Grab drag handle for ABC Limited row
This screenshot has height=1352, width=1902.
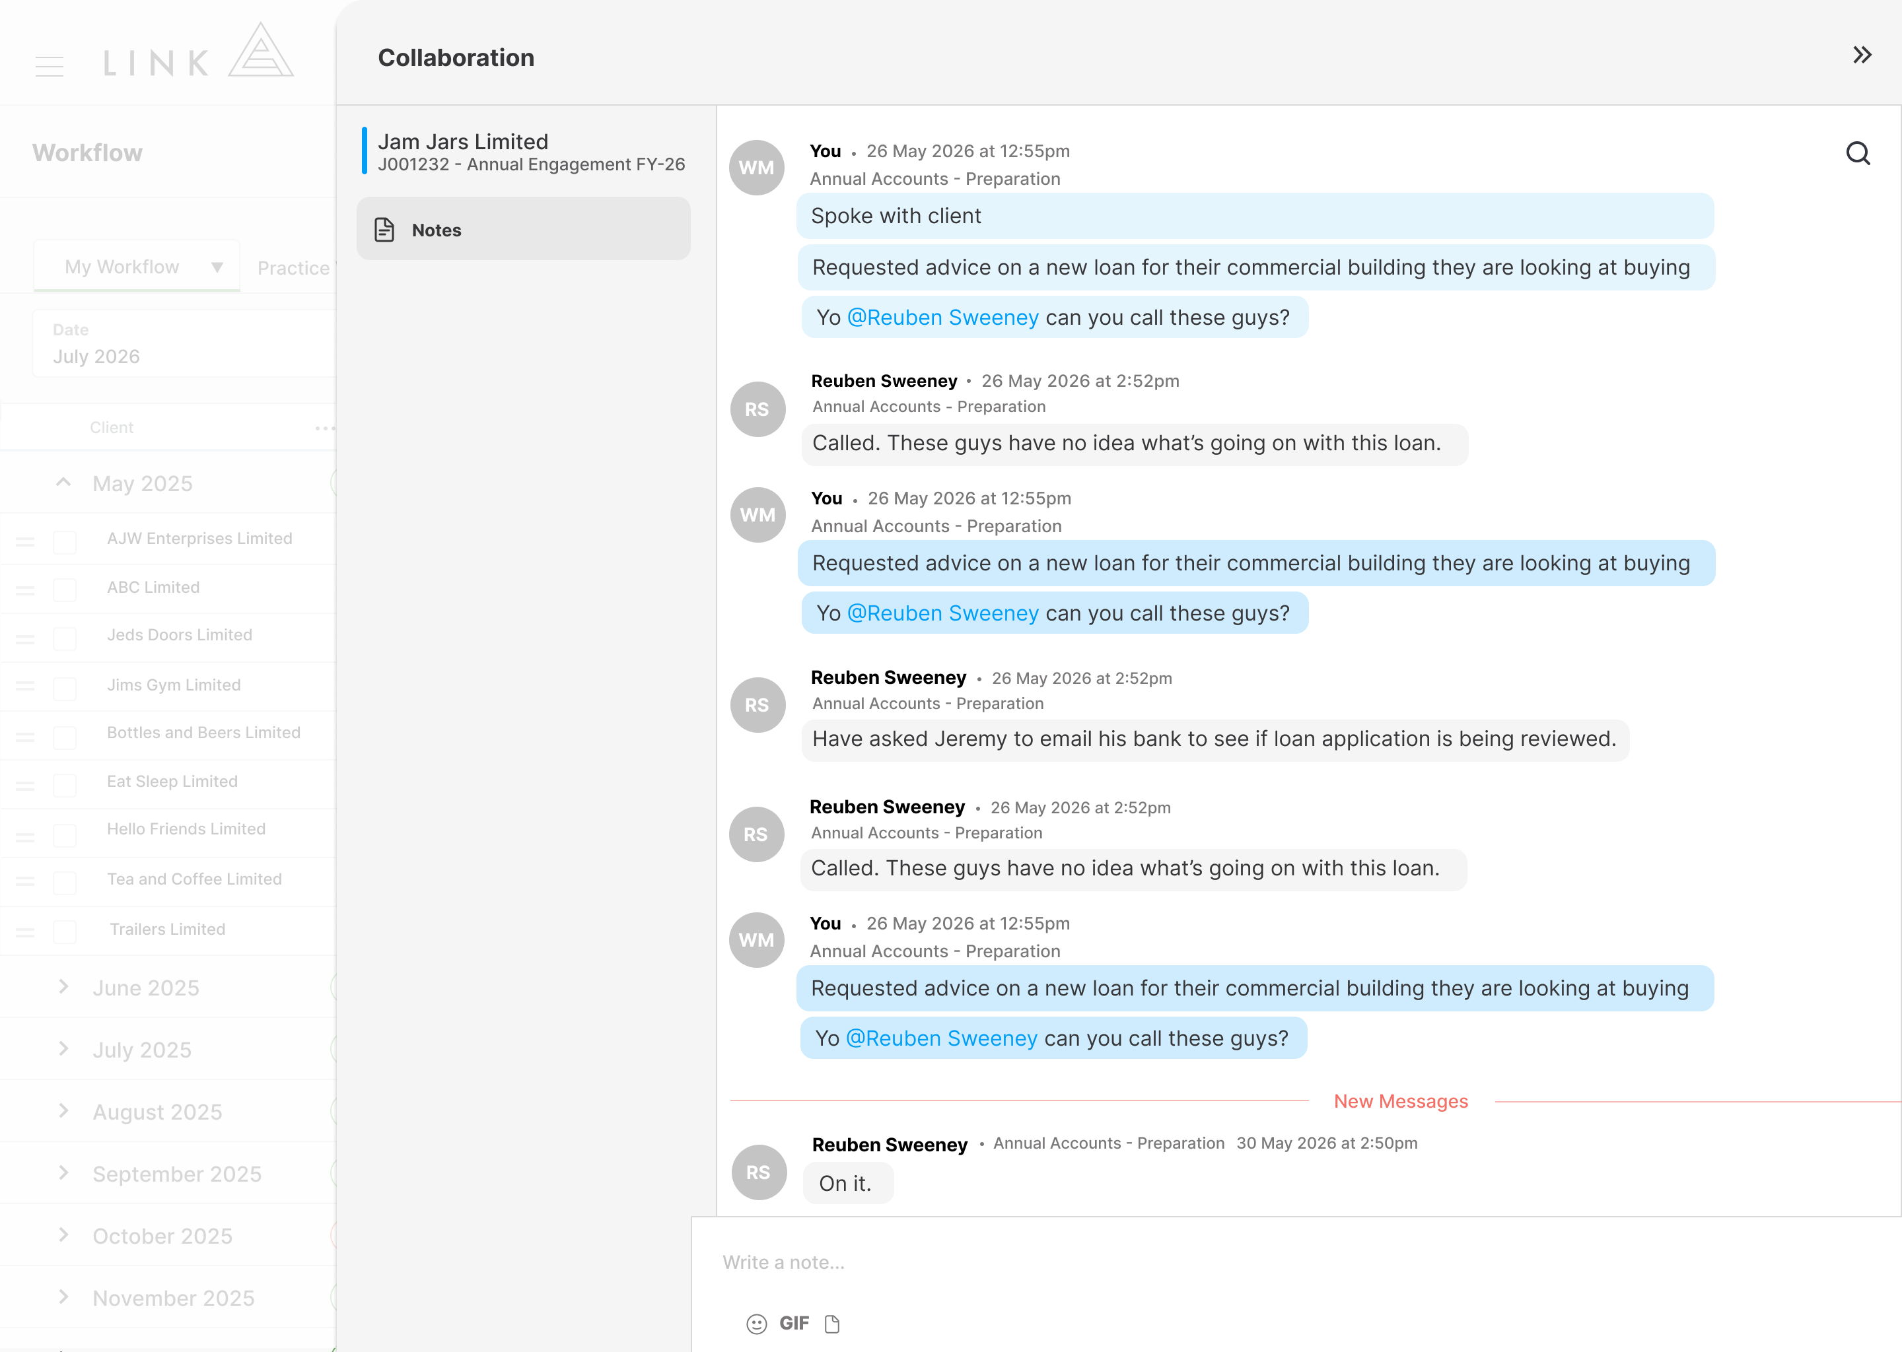point(25,590)
